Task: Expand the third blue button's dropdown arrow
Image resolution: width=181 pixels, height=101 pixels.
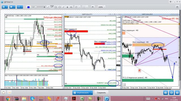Action: pyautogui.click(x=22, y=7)
